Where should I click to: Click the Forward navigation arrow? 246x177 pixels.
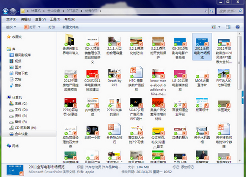13,11
